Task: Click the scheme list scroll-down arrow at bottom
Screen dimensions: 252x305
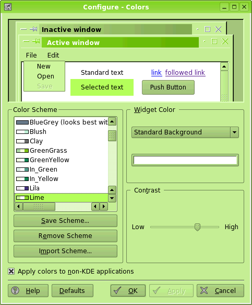Action: pyautogui.click(x=112, y=198)
